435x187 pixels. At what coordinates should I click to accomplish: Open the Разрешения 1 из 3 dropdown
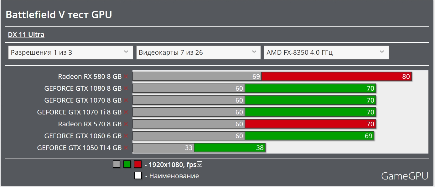[x=70, y=53]
